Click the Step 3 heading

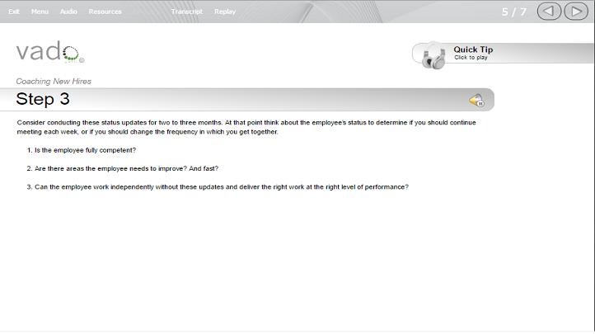coord(43,99)
